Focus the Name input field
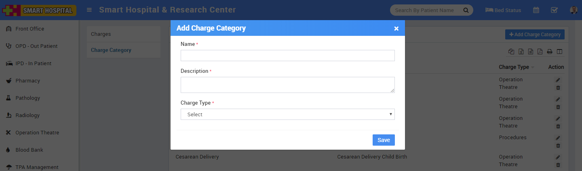The image size is (582, 171). click(287, 56)
